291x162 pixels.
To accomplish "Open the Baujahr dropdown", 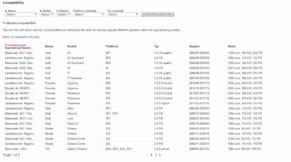I will point(64,14).
